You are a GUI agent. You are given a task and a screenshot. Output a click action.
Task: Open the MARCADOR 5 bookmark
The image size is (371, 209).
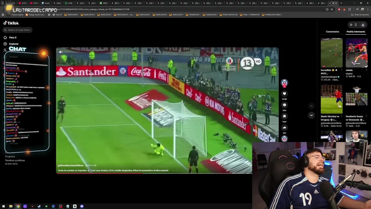pyautogui.click(x=143, y=15)
